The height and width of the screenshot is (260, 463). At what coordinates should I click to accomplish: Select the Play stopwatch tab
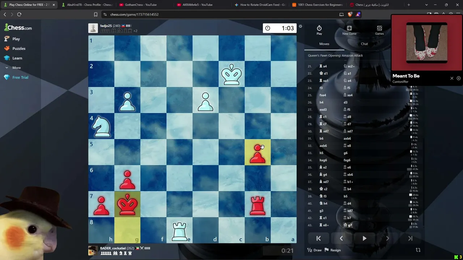[319, 30]
